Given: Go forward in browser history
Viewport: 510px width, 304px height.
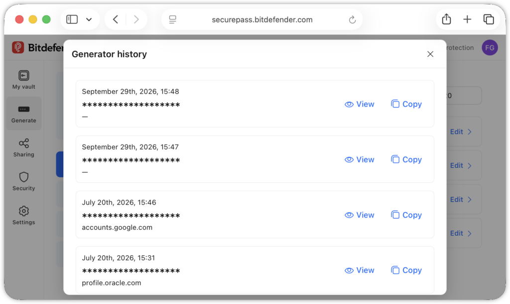Looking at the screenshot, I should click(x=136, y=19).
